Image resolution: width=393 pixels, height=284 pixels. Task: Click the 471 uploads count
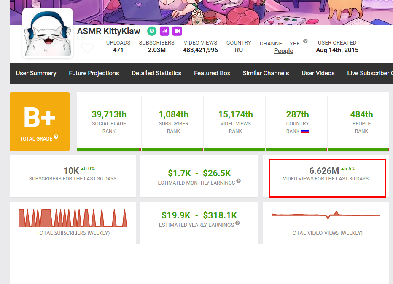[x=118, y=50]
